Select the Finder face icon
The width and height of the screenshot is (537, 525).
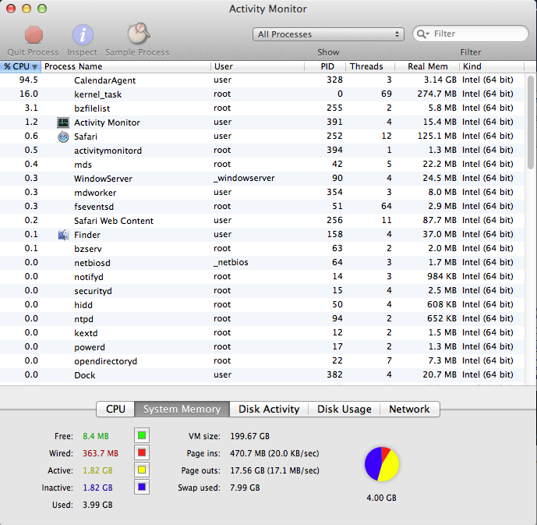pyautogui.click(x=63, y=235)
